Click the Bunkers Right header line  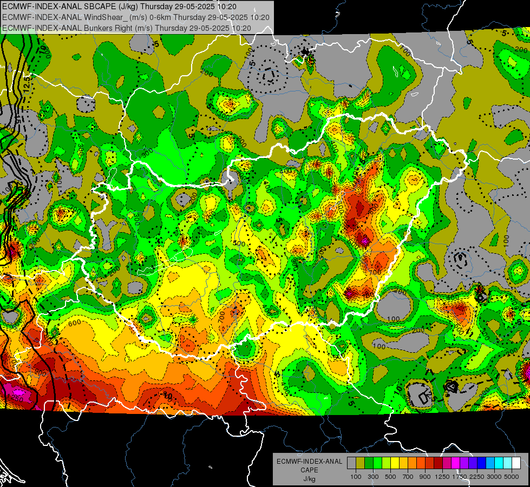(127, 28)
